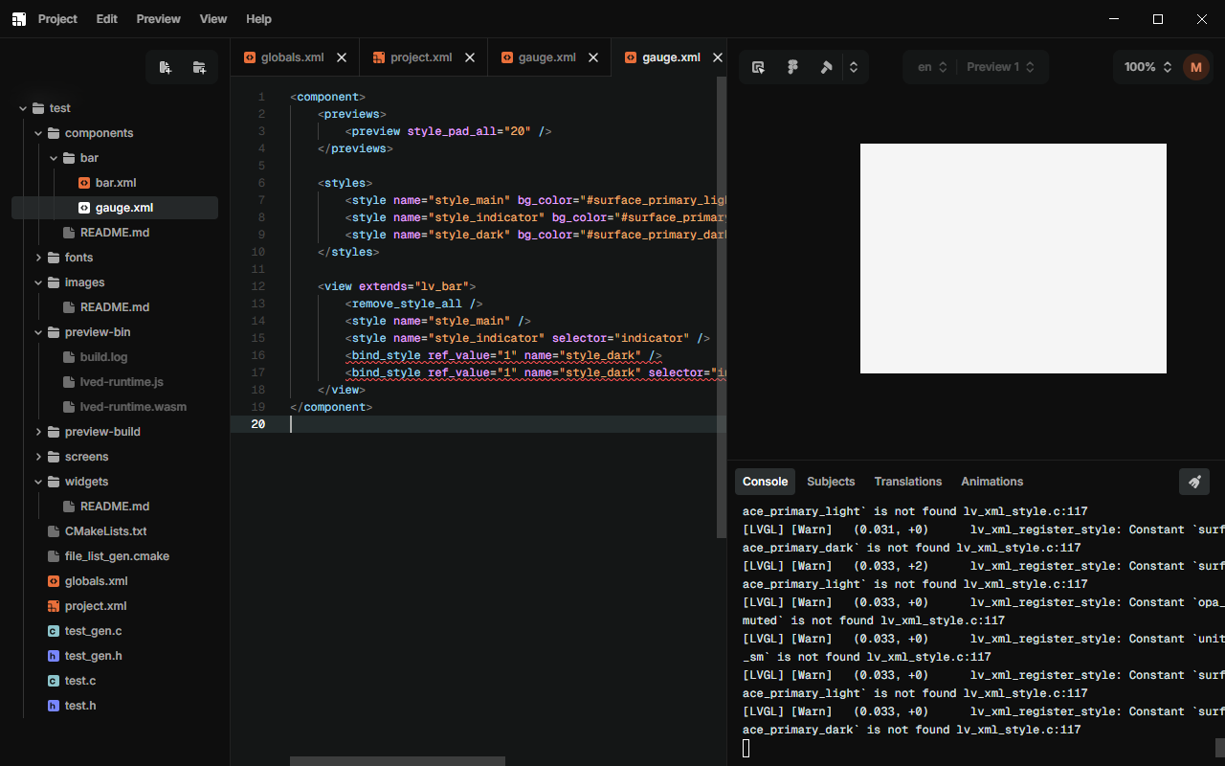1225x766 pixels.
Task: Click the app logo in the title bar
Action: (19, 19)
